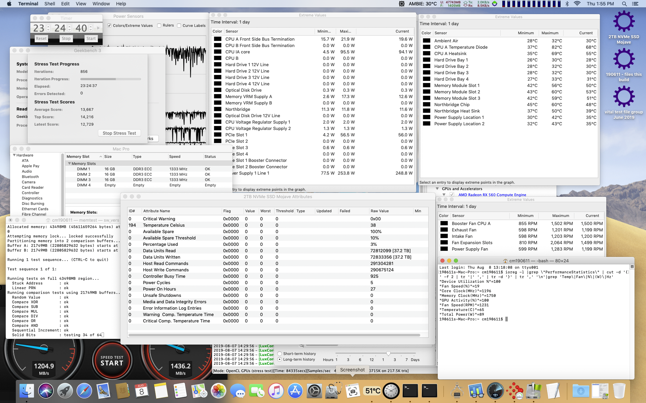Open the Terminal menu
The width and height of the screenshot is (646, 403).
click(x=28, y=4)
